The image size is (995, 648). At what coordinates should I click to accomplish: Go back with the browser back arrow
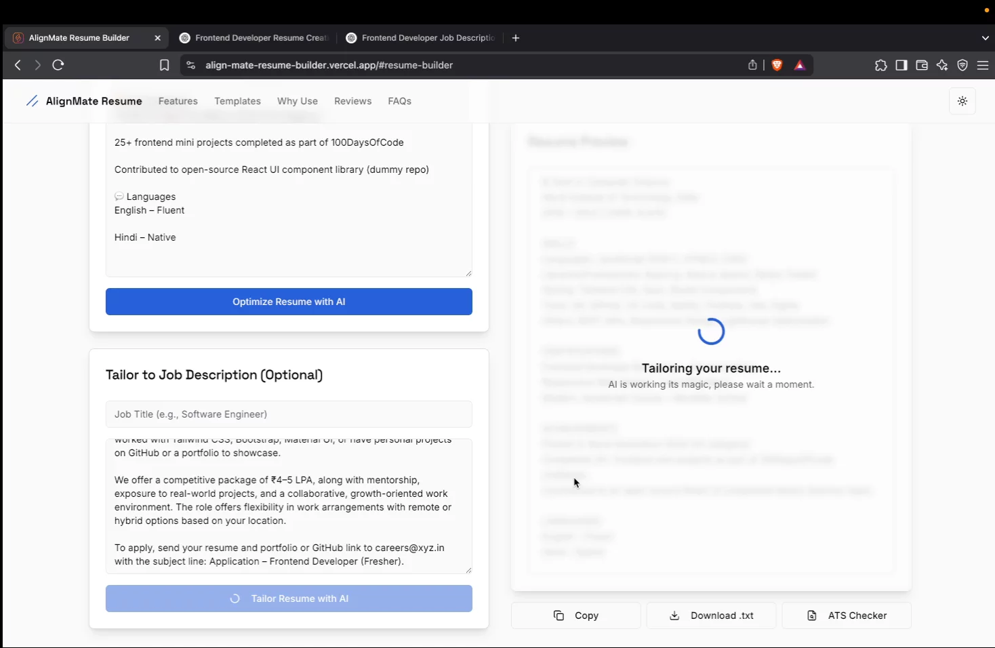[18, 65]
